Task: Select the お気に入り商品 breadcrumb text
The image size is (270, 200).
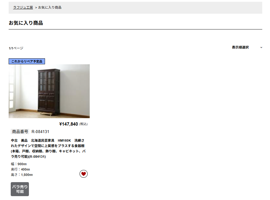Action: (x=50, y=7)
